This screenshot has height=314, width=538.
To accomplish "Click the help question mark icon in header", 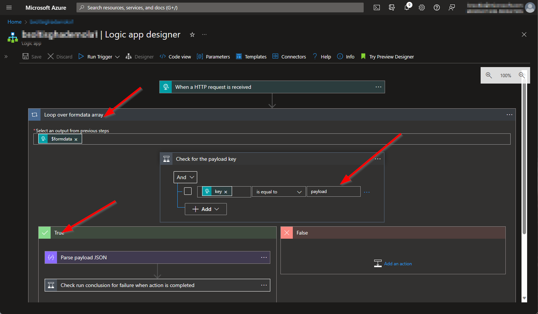I will click(x=437, y=7).
